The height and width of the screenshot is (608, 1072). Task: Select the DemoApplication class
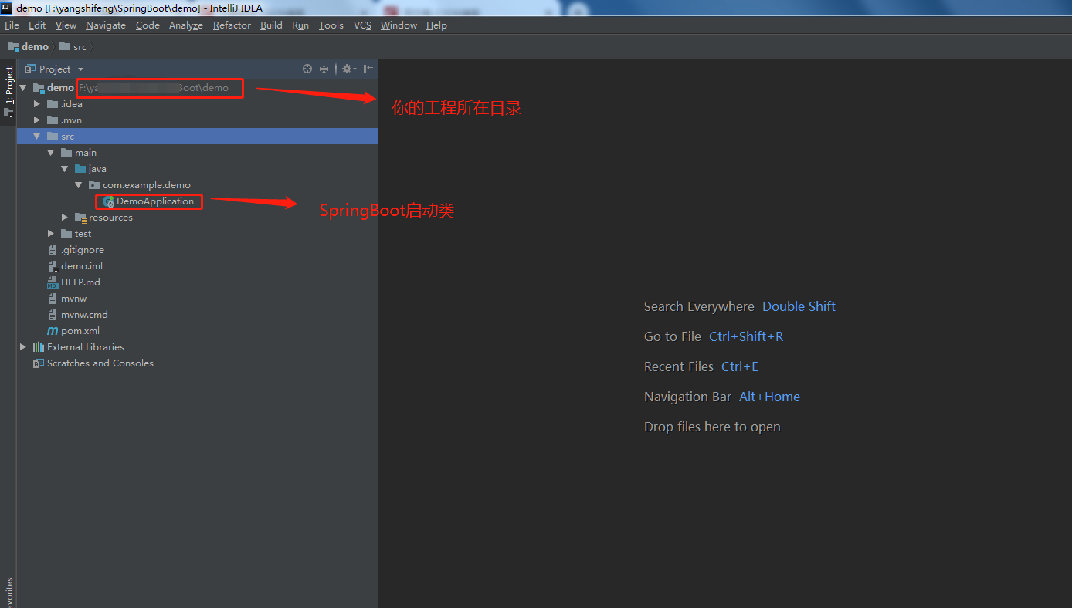155,201
